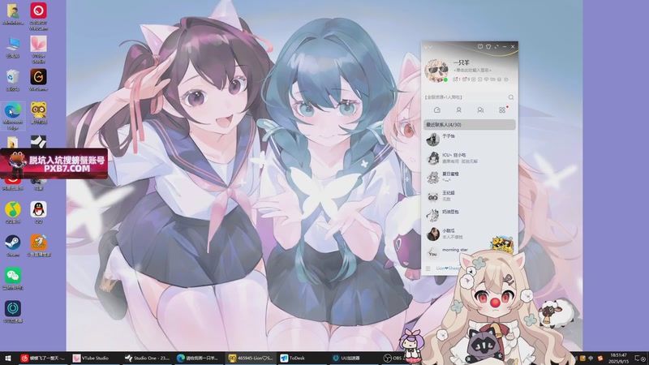
Task: Open chat with contact ICU丶班小鸣
Action: pos(470,158)
